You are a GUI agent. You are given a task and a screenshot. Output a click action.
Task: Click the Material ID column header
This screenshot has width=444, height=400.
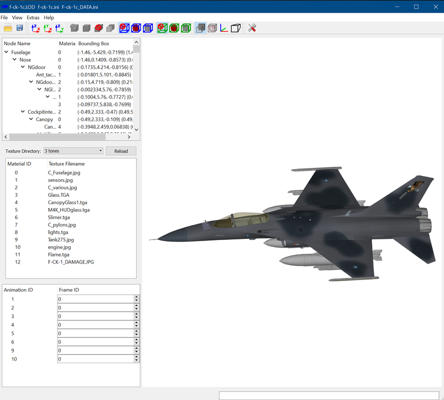point(26,164)
